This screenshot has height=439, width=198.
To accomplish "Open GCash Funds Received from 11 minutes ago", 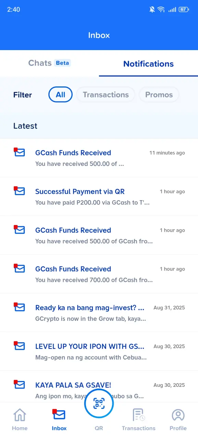I will [x=99, y=158].
